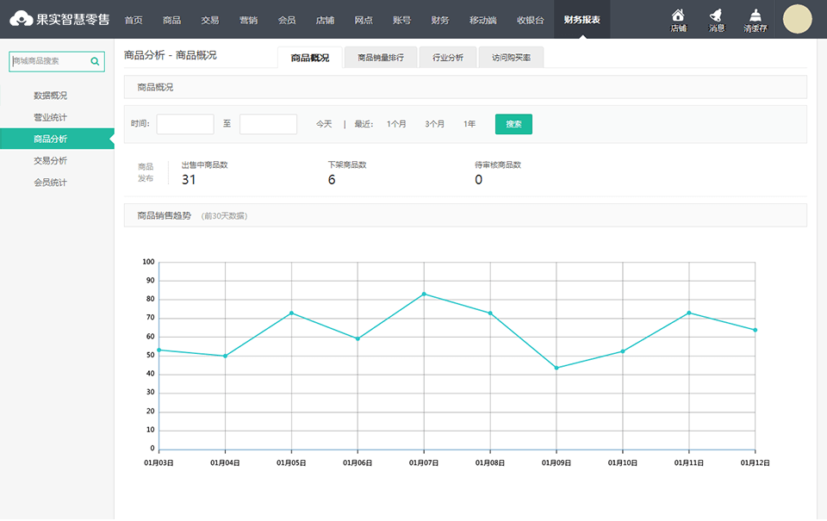Click the 01月07日 peak data point

click(x=424, y=294)
